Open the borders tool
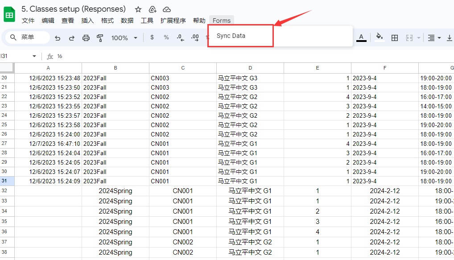 pos(395,38)
